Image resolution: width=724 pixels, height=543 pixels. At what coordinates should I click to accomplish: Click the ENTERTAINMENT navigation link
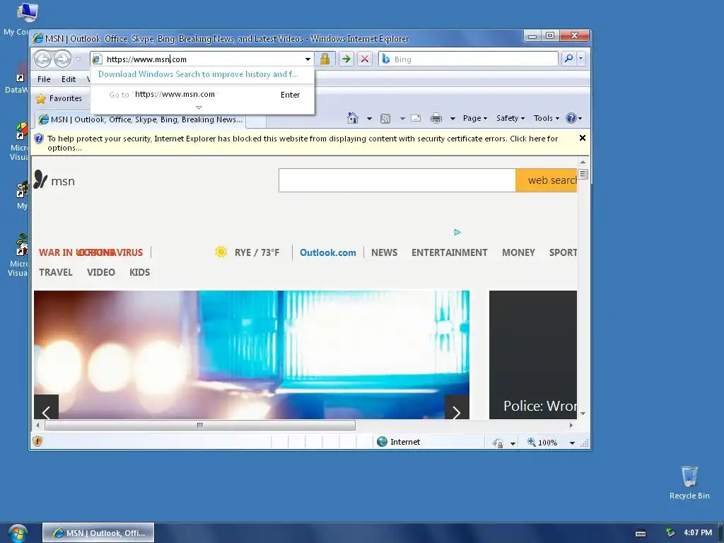[449, 252]
